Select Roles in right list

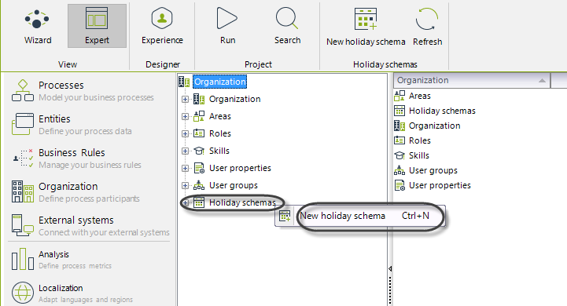(x=419, y=140)
